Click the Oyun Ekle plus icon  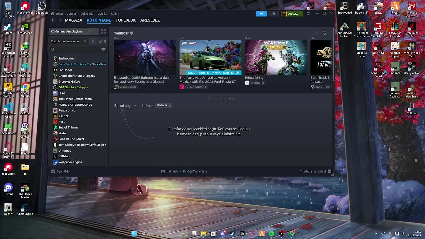(x=53, y=171)
